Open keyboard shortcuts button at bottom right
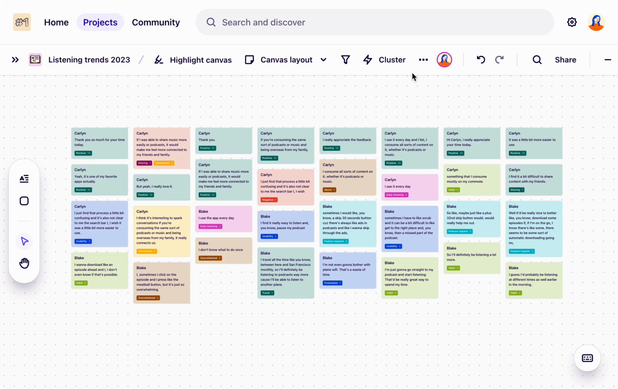Screen dimensions: 618x389 (x=587, y=358)
